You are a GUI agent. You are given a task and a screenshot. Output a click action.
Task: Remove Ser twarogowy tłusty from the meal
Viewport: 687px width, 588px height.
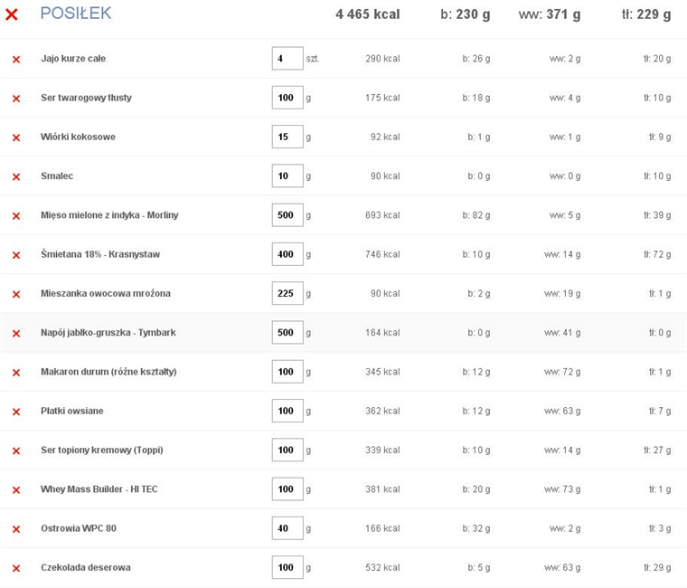pos(15,99)
